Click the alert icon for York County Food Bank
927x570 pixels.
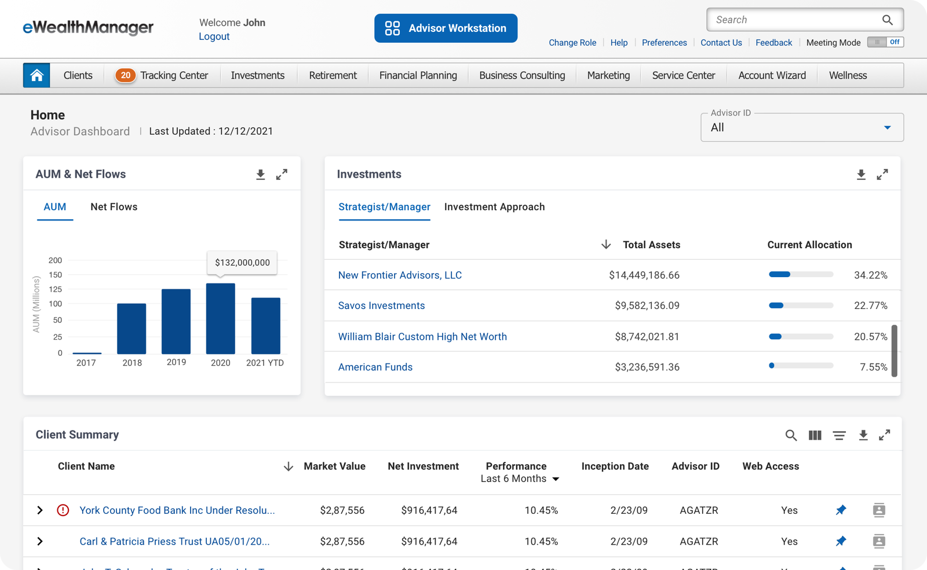pos(63,510)
